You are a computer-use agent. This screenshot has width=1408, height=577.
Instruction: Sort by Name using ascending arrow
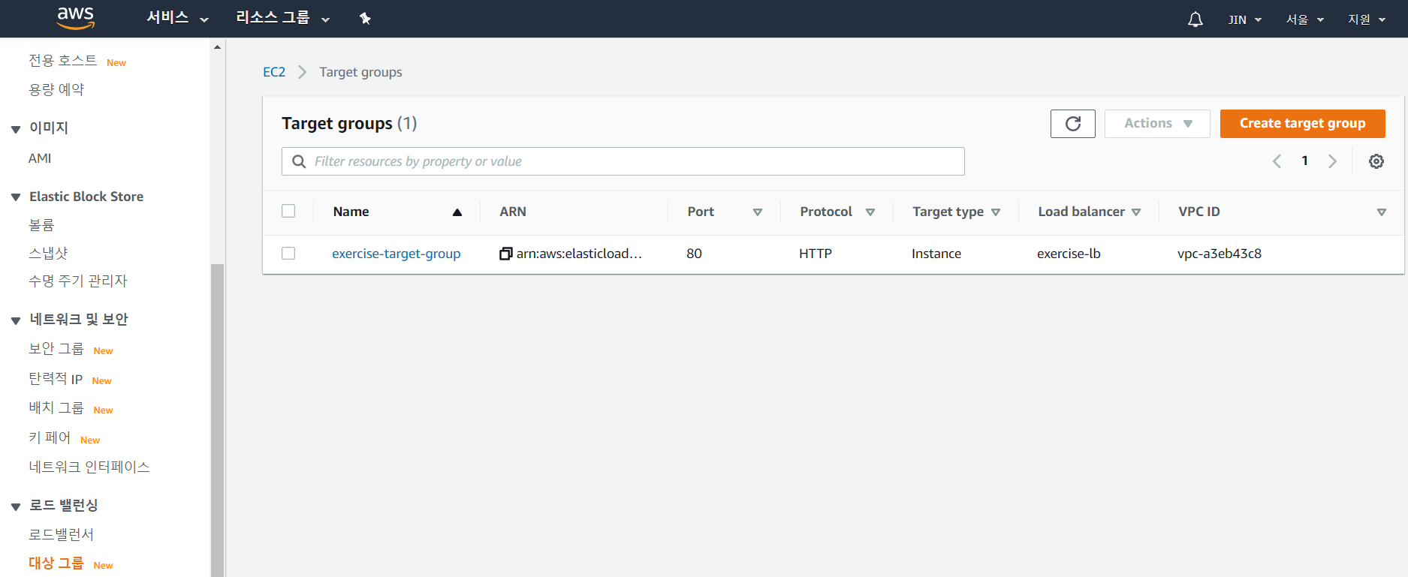(457, 212)
